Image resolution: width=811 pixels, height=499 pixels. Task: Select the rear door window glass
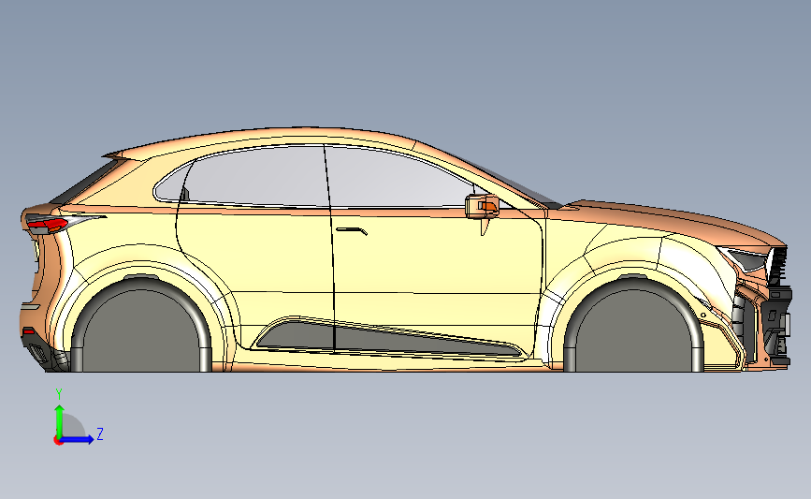(256, 176)
